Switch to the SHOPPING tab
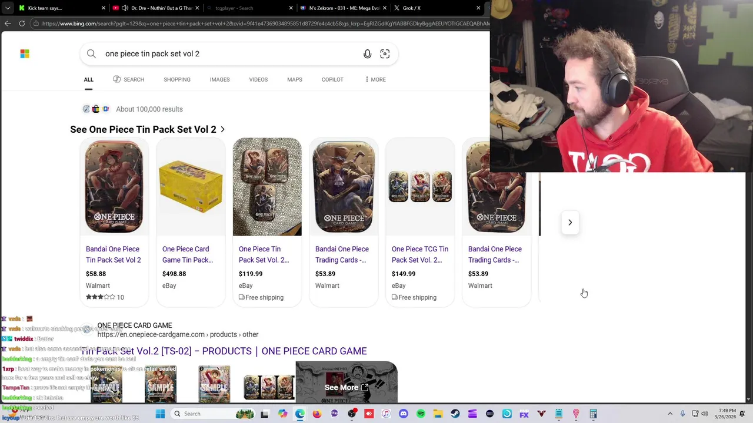753x423 pixels. (177, 79)
